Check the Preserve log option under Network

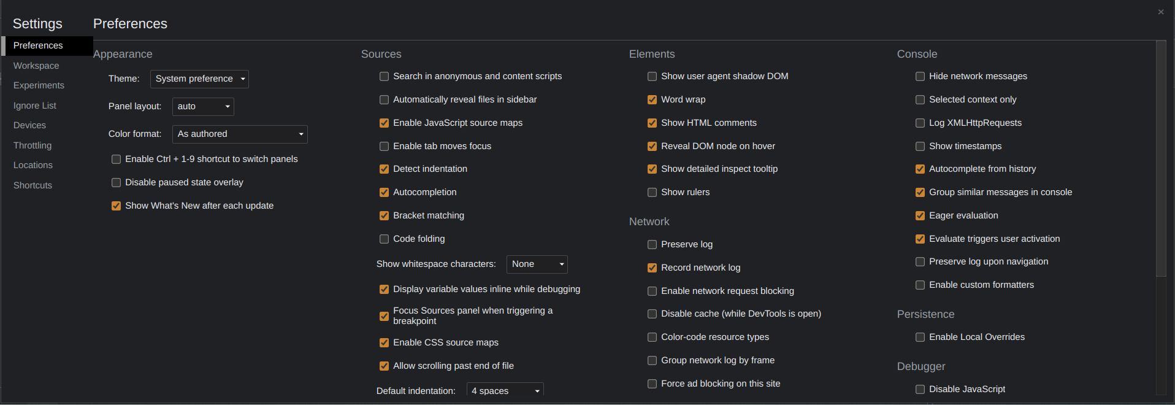click(x=653, y=245)
